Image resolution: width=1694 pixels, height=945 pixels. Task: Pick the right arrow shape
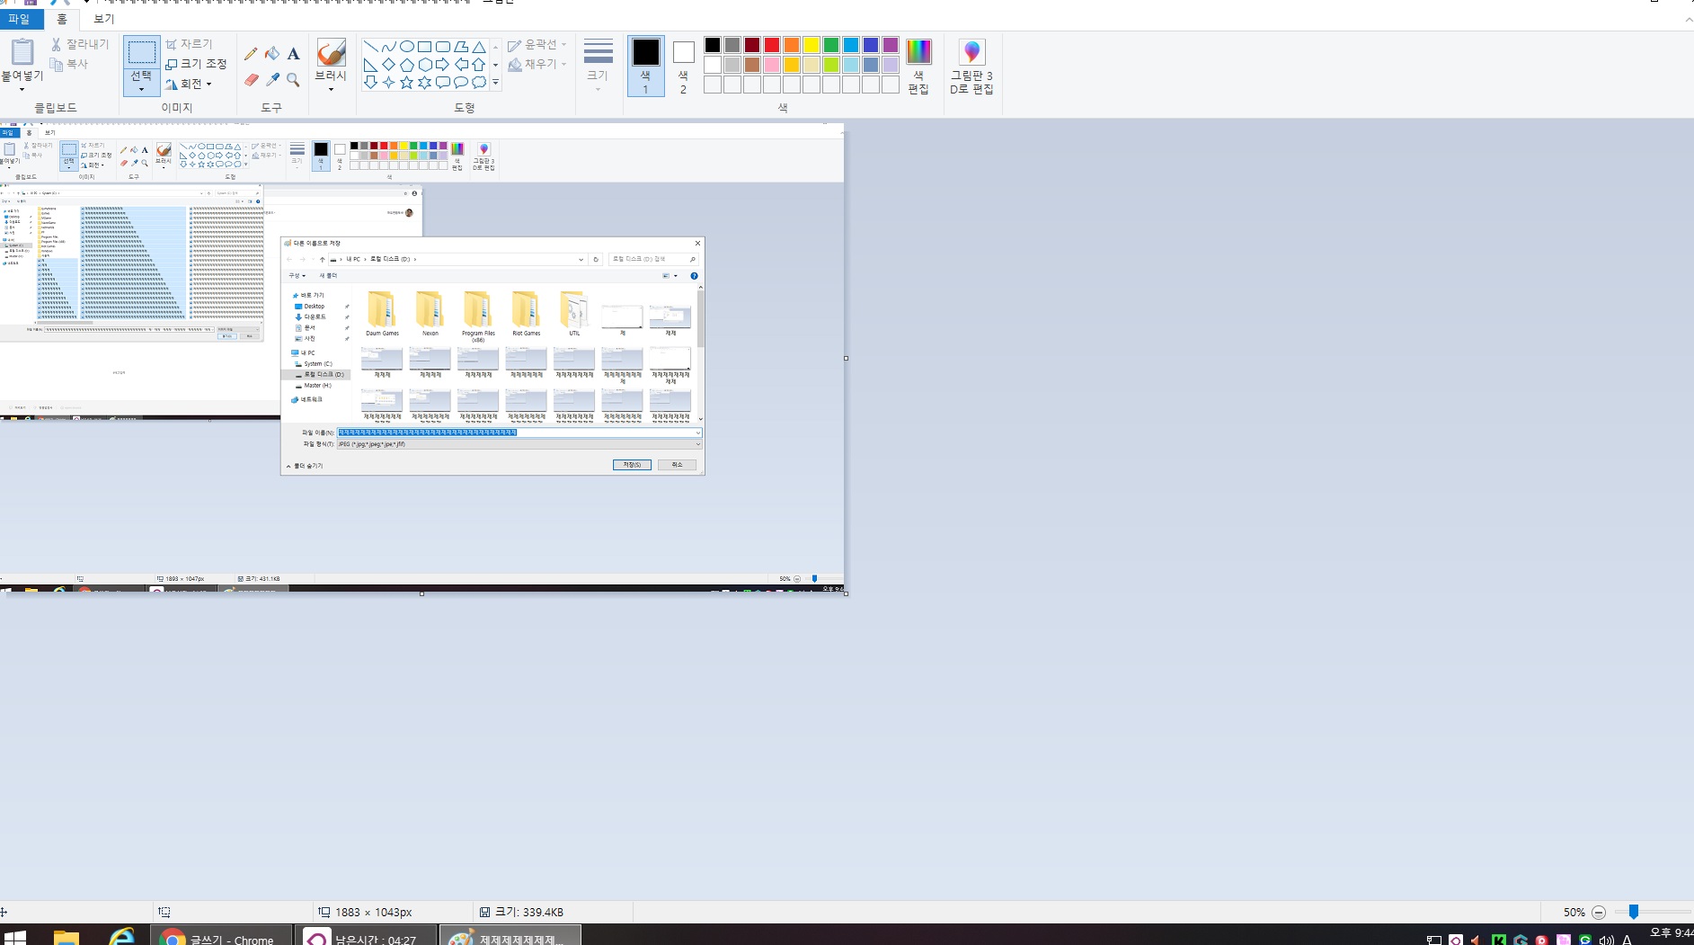(442, 65)
